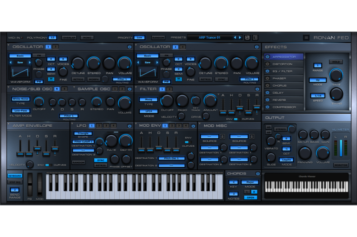The width and height of the screenshot is (357, 237).
Task: Click the Chords section power icon
Action: pos(258,173)
